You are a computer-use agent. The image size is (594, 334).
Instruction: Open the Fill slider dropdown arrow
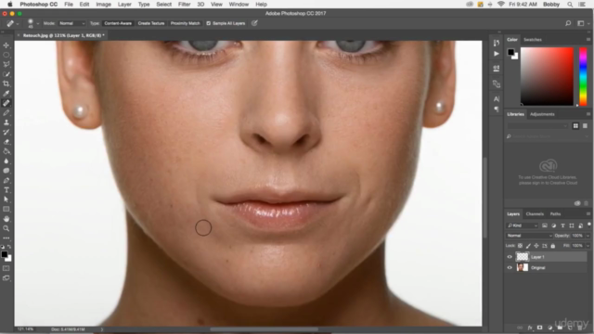[588, 246]
